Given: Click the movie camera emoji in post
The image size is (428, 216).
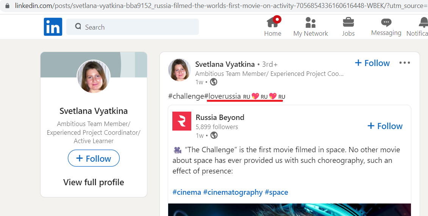Looking at the screenshot, I should [177, 150].
